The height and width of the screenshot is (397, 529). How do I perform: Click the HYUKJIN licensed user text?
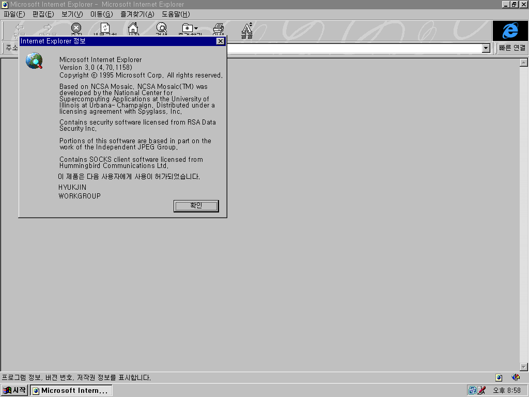(x=72, y=187)
